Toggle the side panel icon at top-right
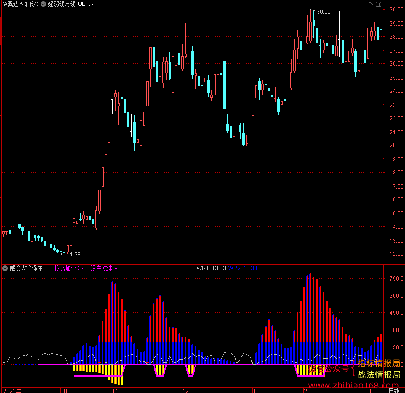 [379, 4]
